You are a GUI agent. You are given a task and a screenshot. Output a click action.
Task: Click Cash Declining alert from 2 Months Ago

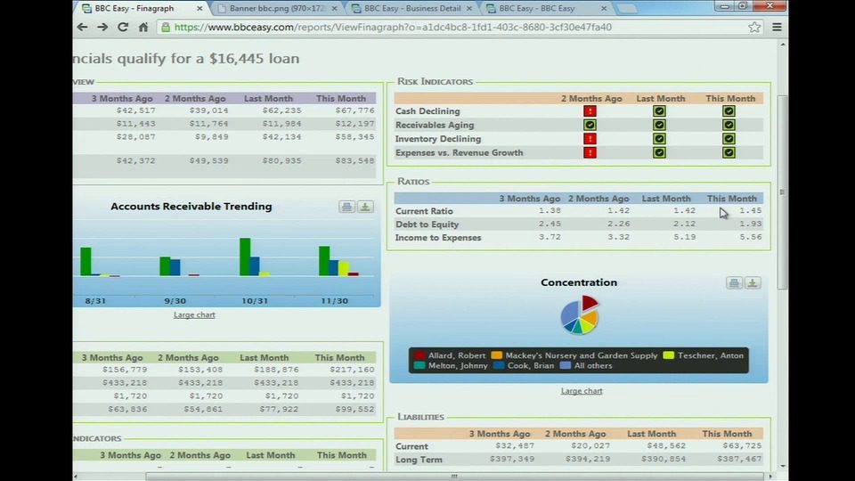coord(590,111)
